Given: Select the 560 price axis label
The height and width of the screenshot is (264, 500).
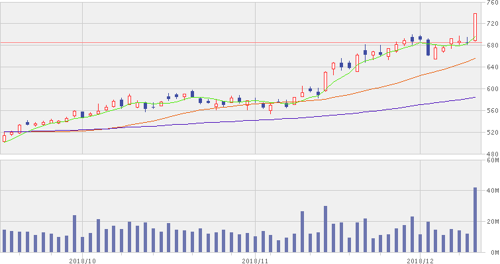Looking at the screenshot, I should (x=492, y=111).
